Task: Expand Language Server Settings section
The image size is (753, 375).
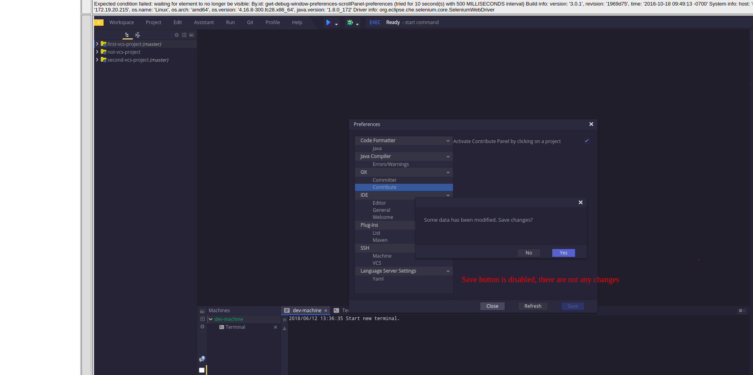Action: pos(447,271)
